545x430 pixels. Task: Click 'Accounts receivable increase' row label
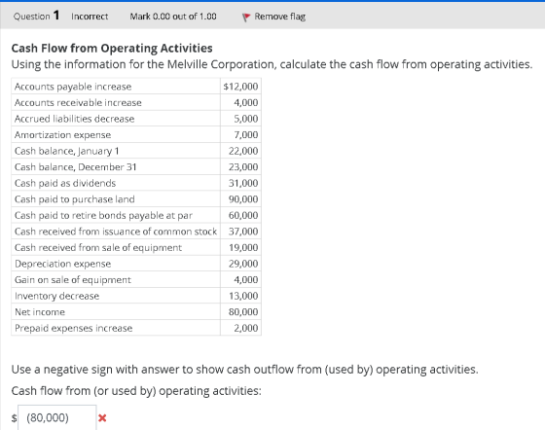pos(78,102)
